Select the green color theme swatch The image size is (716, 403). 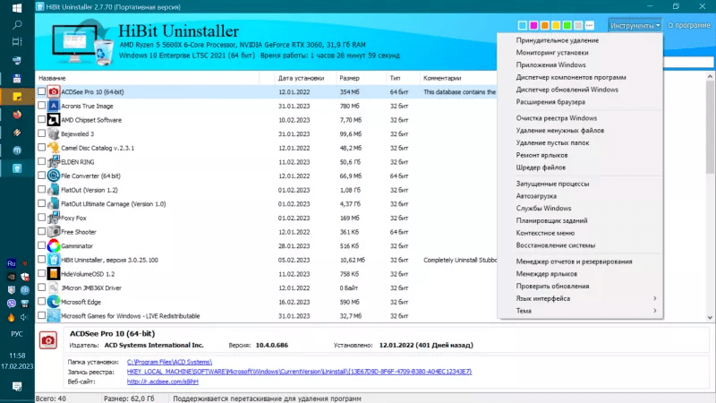pos(567,26)
